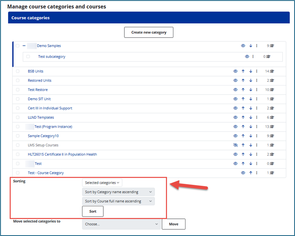Open three-dot actions menu for Restored Units
Viewport: 295px width, 236px height.
click(x=257, y=80)
